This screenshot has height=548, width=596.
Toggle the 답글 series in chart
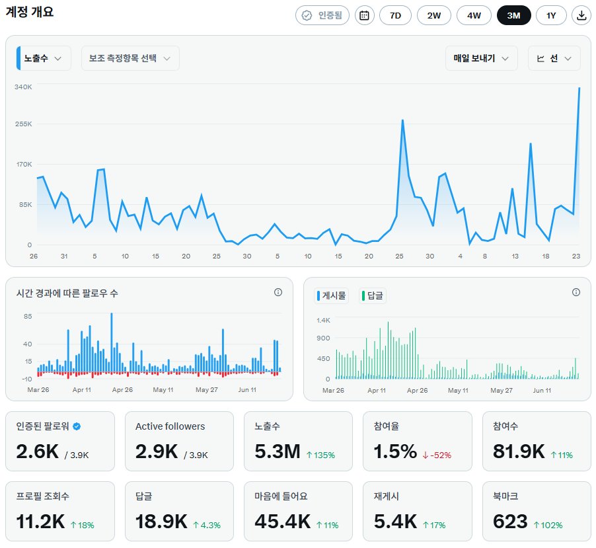[x=373, y=295]
